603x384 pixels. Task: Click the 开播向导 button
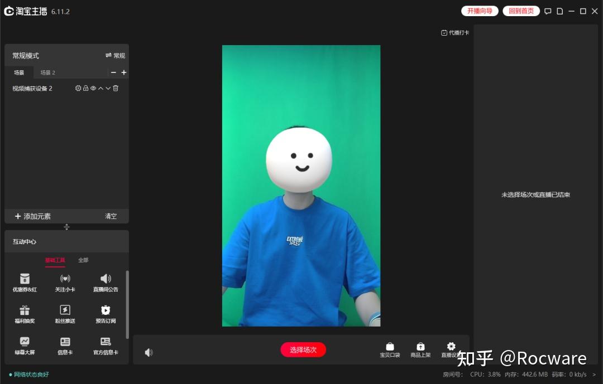pos(480,11)
